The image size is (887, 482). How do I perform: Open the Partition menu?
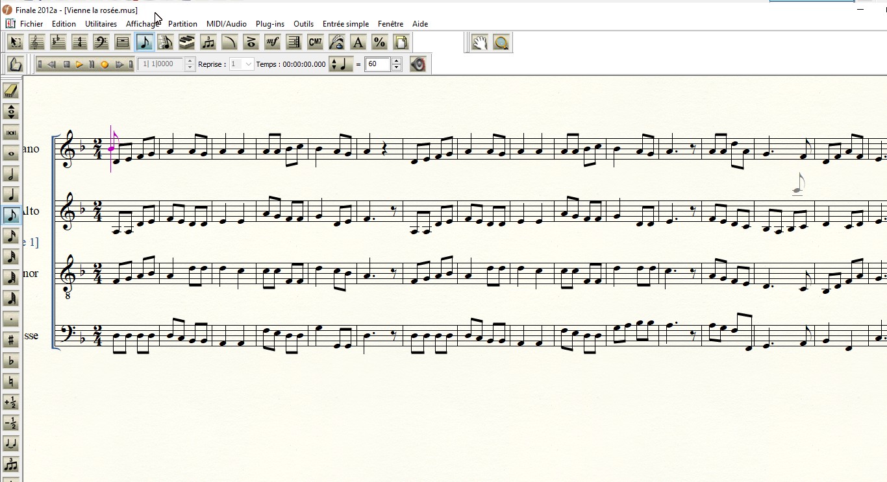[182, 24]
